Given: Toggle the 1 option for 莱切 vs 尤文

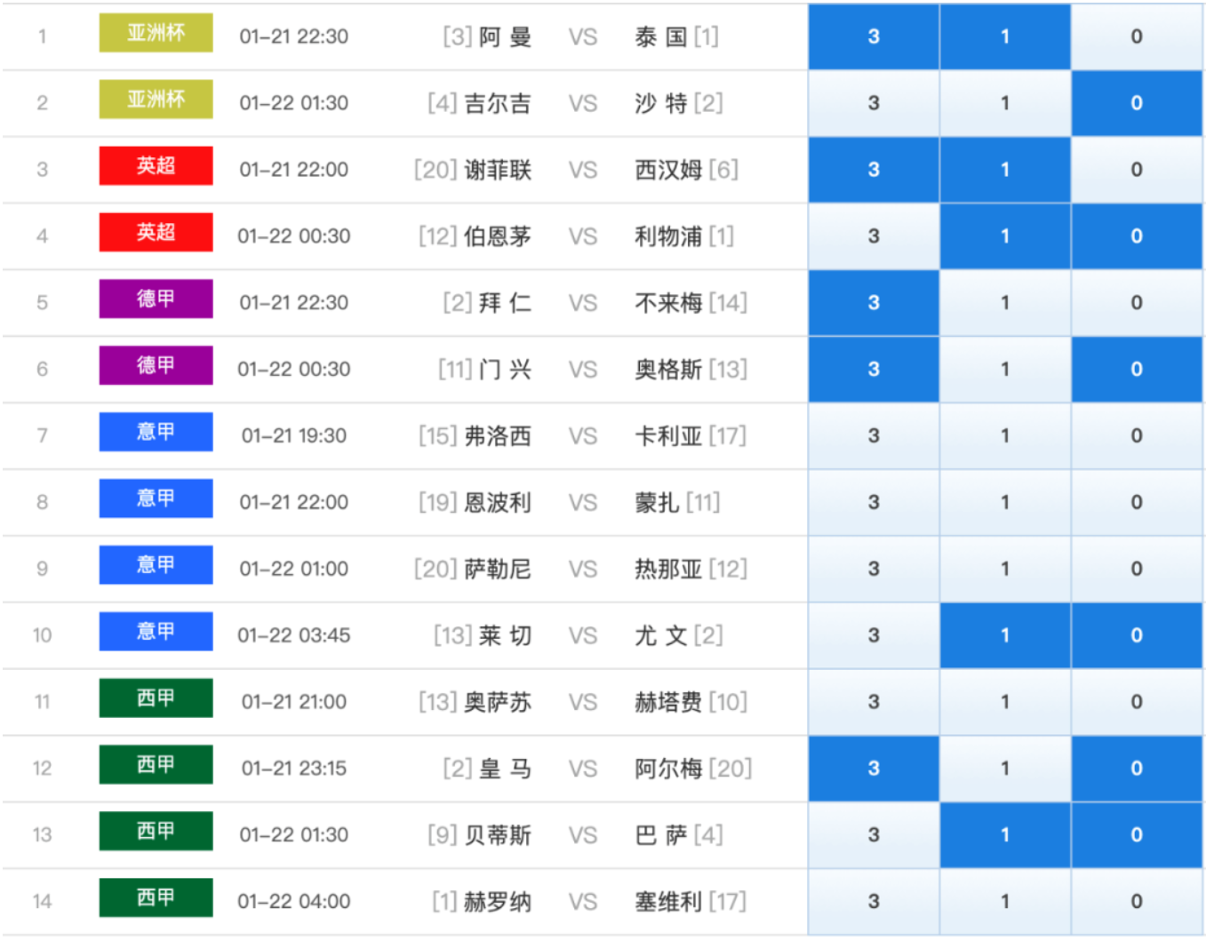Looking at the screenshot, I should (x=1005, y=636).
